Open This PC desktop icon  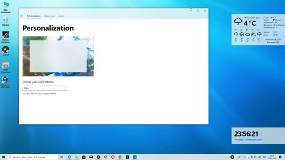click(x=6, y=8)
